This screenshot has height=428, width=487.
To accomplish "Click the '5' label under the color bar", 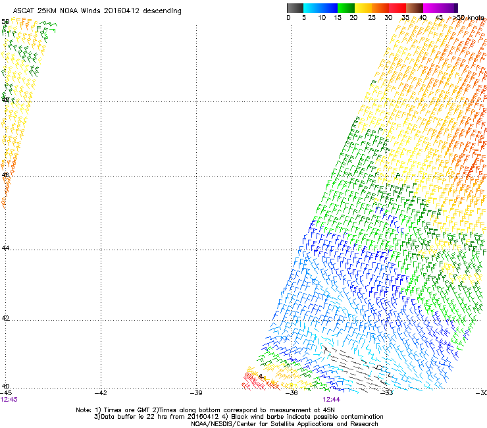I will pos(304,17).
